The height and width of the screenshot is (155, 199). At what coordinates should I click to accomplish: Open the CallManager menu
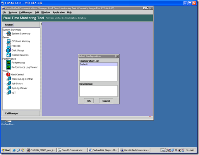(x=26, y=12)
